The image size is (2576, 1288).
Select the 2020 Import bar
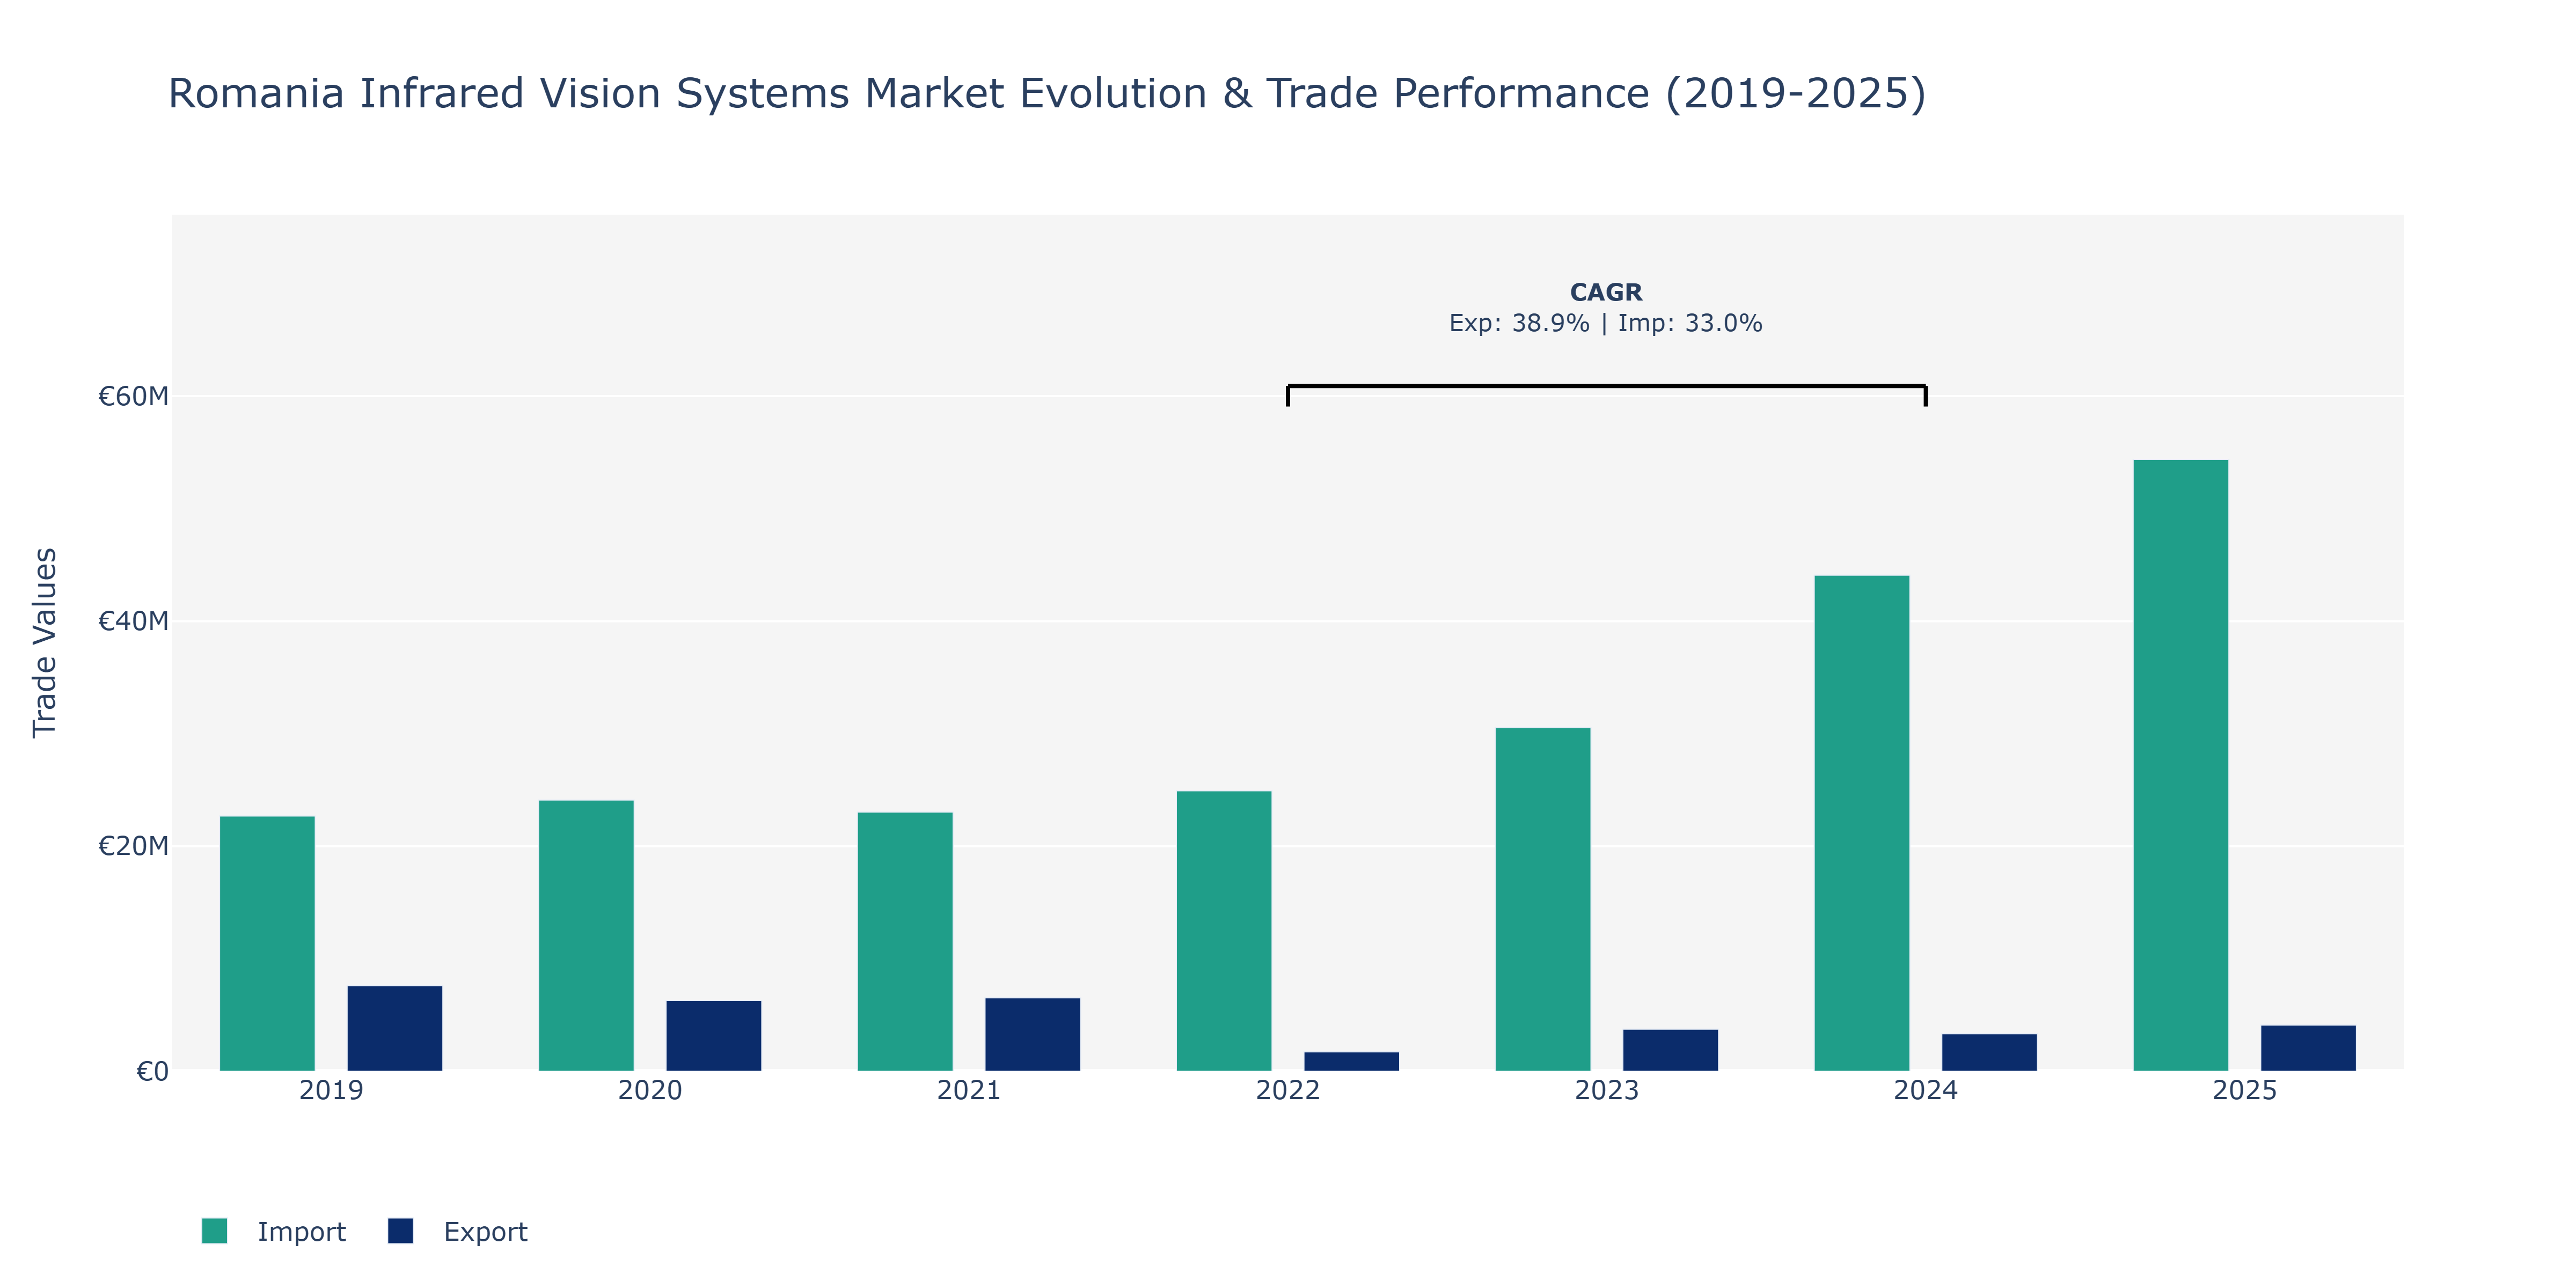point(586,935)
